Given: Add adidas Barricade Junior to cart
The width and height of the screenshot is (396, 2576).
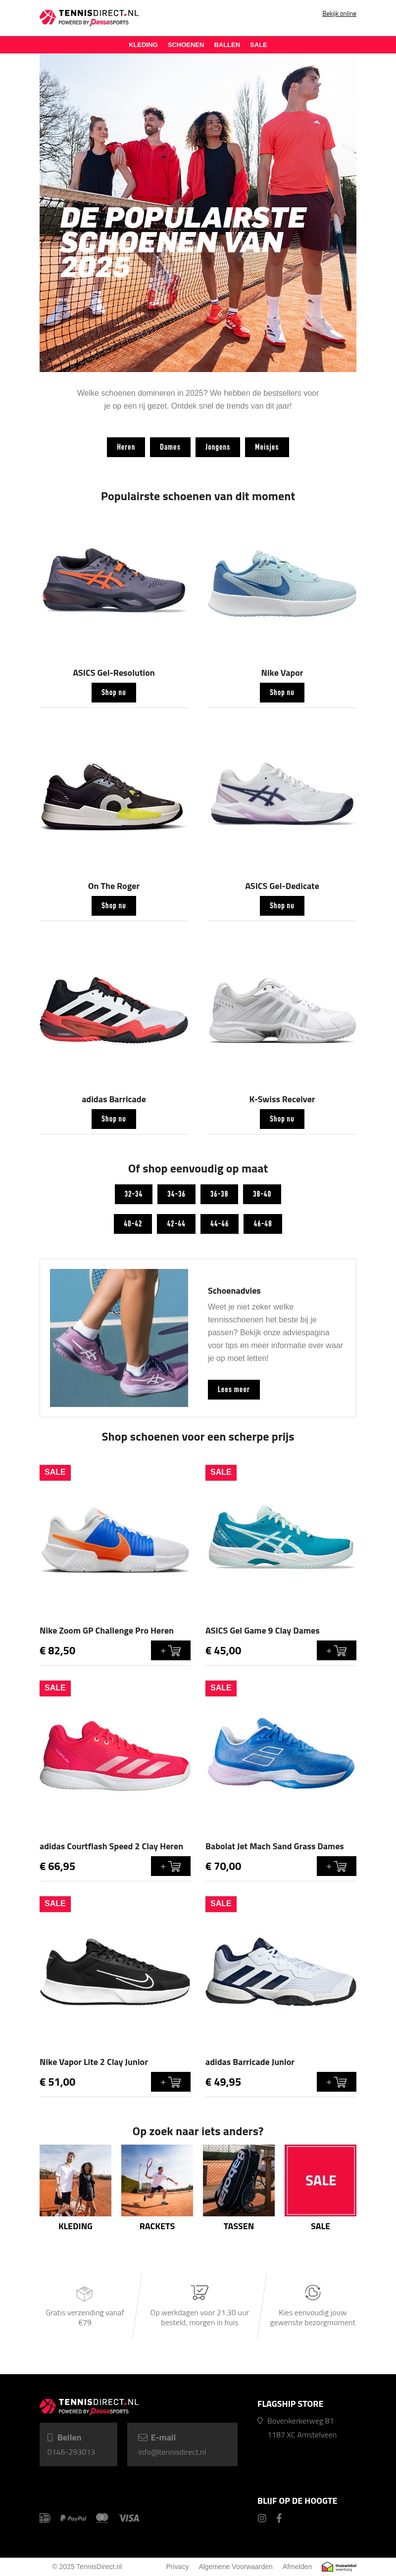Looking at the screenshot, I should tap(336, 2082).
